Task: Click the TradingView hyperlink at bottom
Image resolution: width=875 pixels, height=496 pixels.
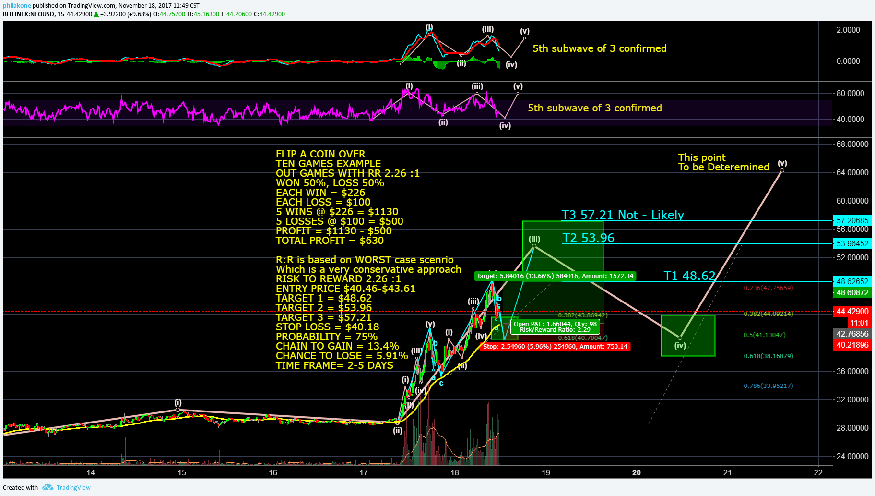Action: tap(73, 487)
